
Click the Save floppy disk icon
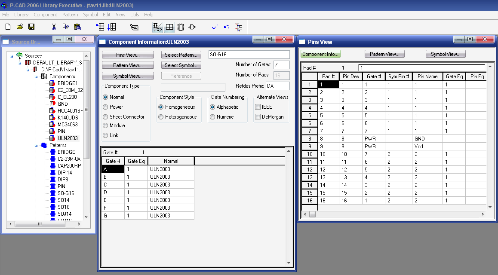(31, 27)
